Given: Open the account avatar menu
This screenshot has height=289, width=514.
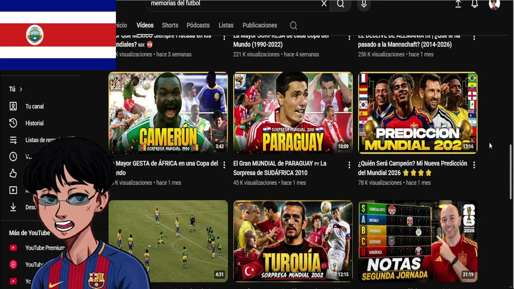Looking at the screenshot, I should point(494,4).
